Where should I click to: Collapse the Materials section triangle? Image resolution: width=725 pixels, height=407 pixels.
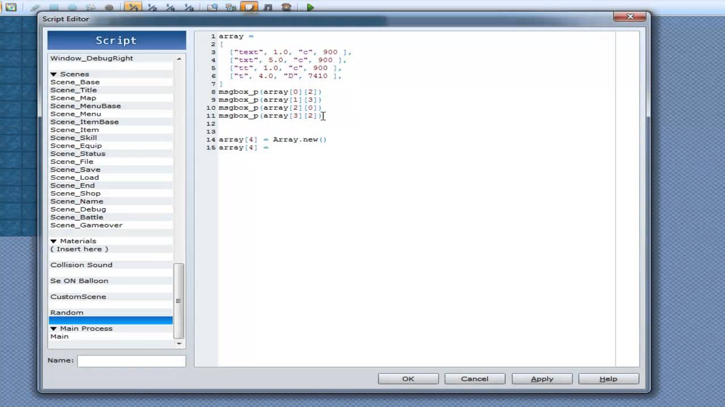(x=53, y=241)
